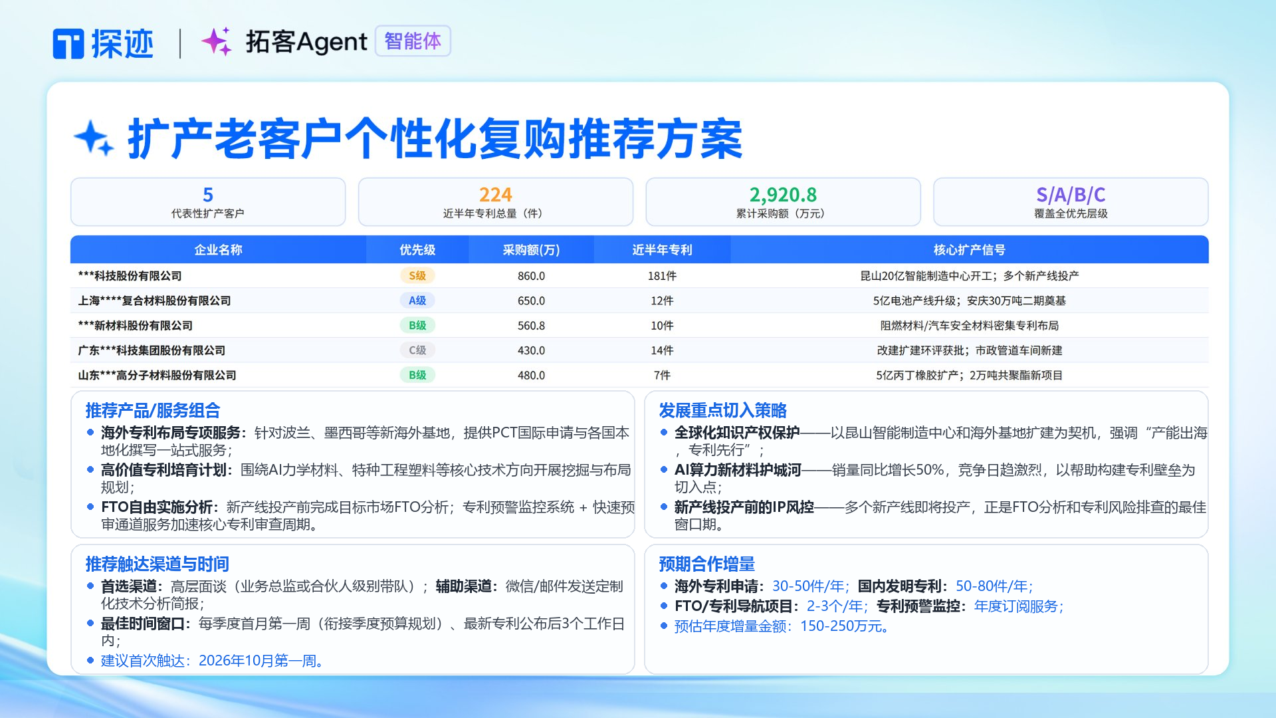Click the 2,920.8 累计采购额 value

coord(783,195)
